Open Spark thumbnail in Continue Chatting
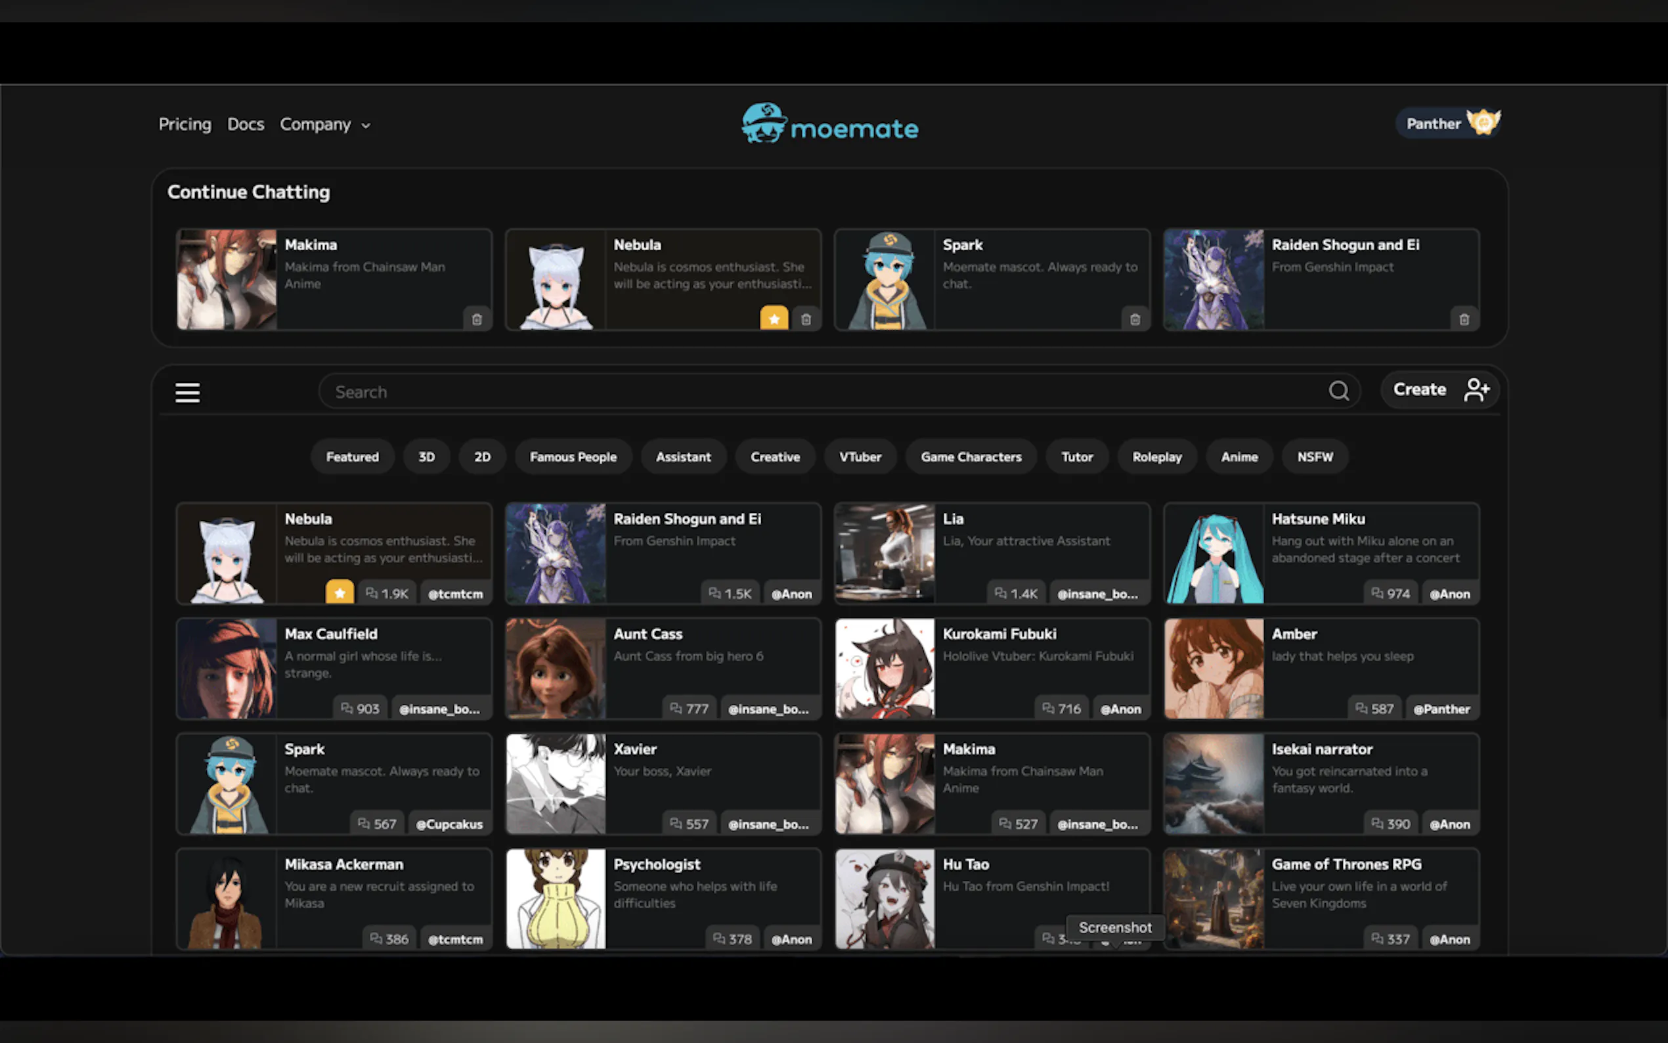The image size is (1668, 1043). pos(885,279)
